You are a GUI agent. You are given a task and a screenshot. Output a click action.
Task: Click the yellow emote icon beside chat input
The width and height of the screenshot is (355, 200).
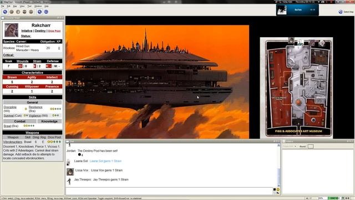tap(278, 189)
